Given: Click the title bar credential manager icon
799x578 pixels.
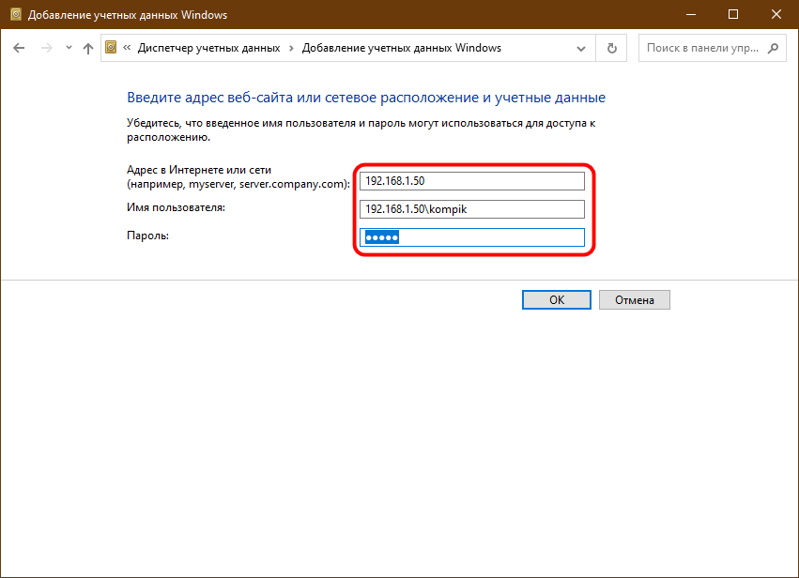Looking at the screenshot, I should (16, 14).
